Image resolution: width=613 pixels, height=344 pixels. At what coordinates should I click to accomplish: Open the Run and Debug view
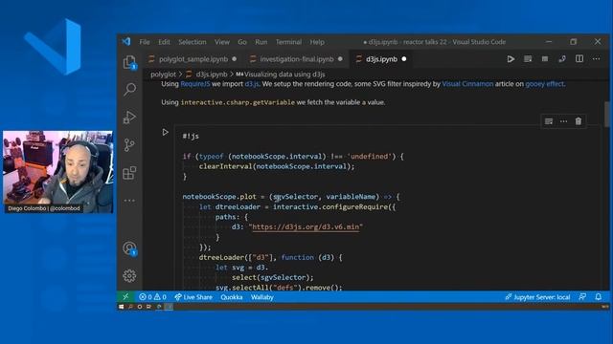point(129,117)
